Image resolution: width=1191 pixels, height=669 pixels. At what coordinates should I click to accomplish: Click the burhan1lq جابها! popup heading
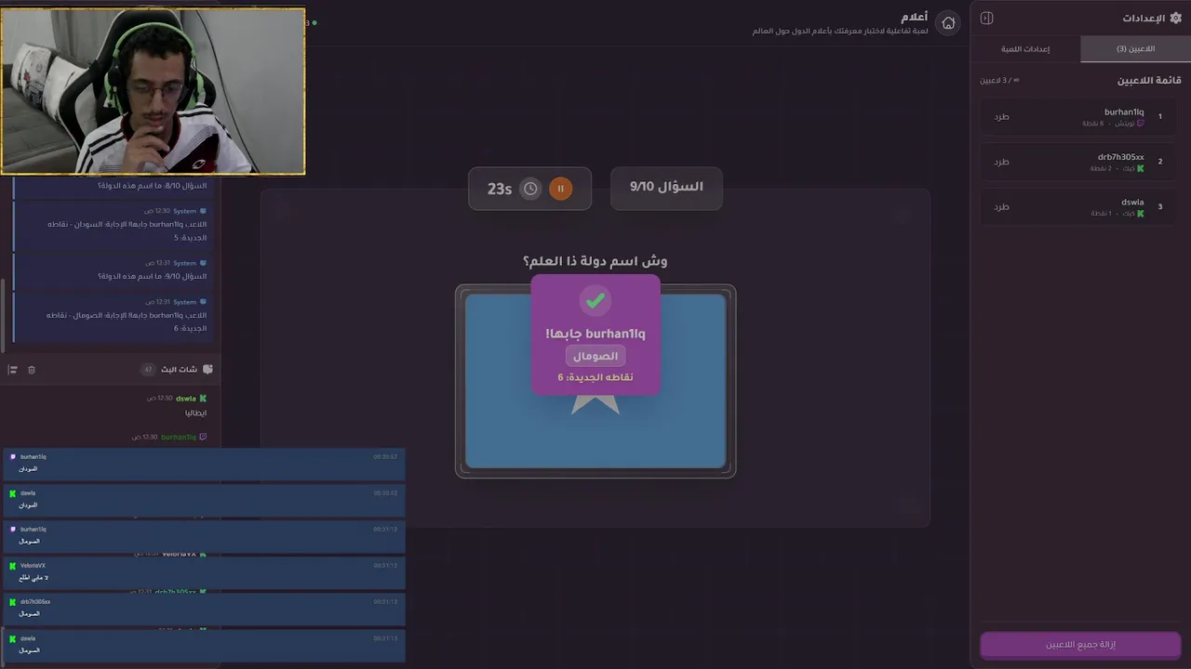595,334
